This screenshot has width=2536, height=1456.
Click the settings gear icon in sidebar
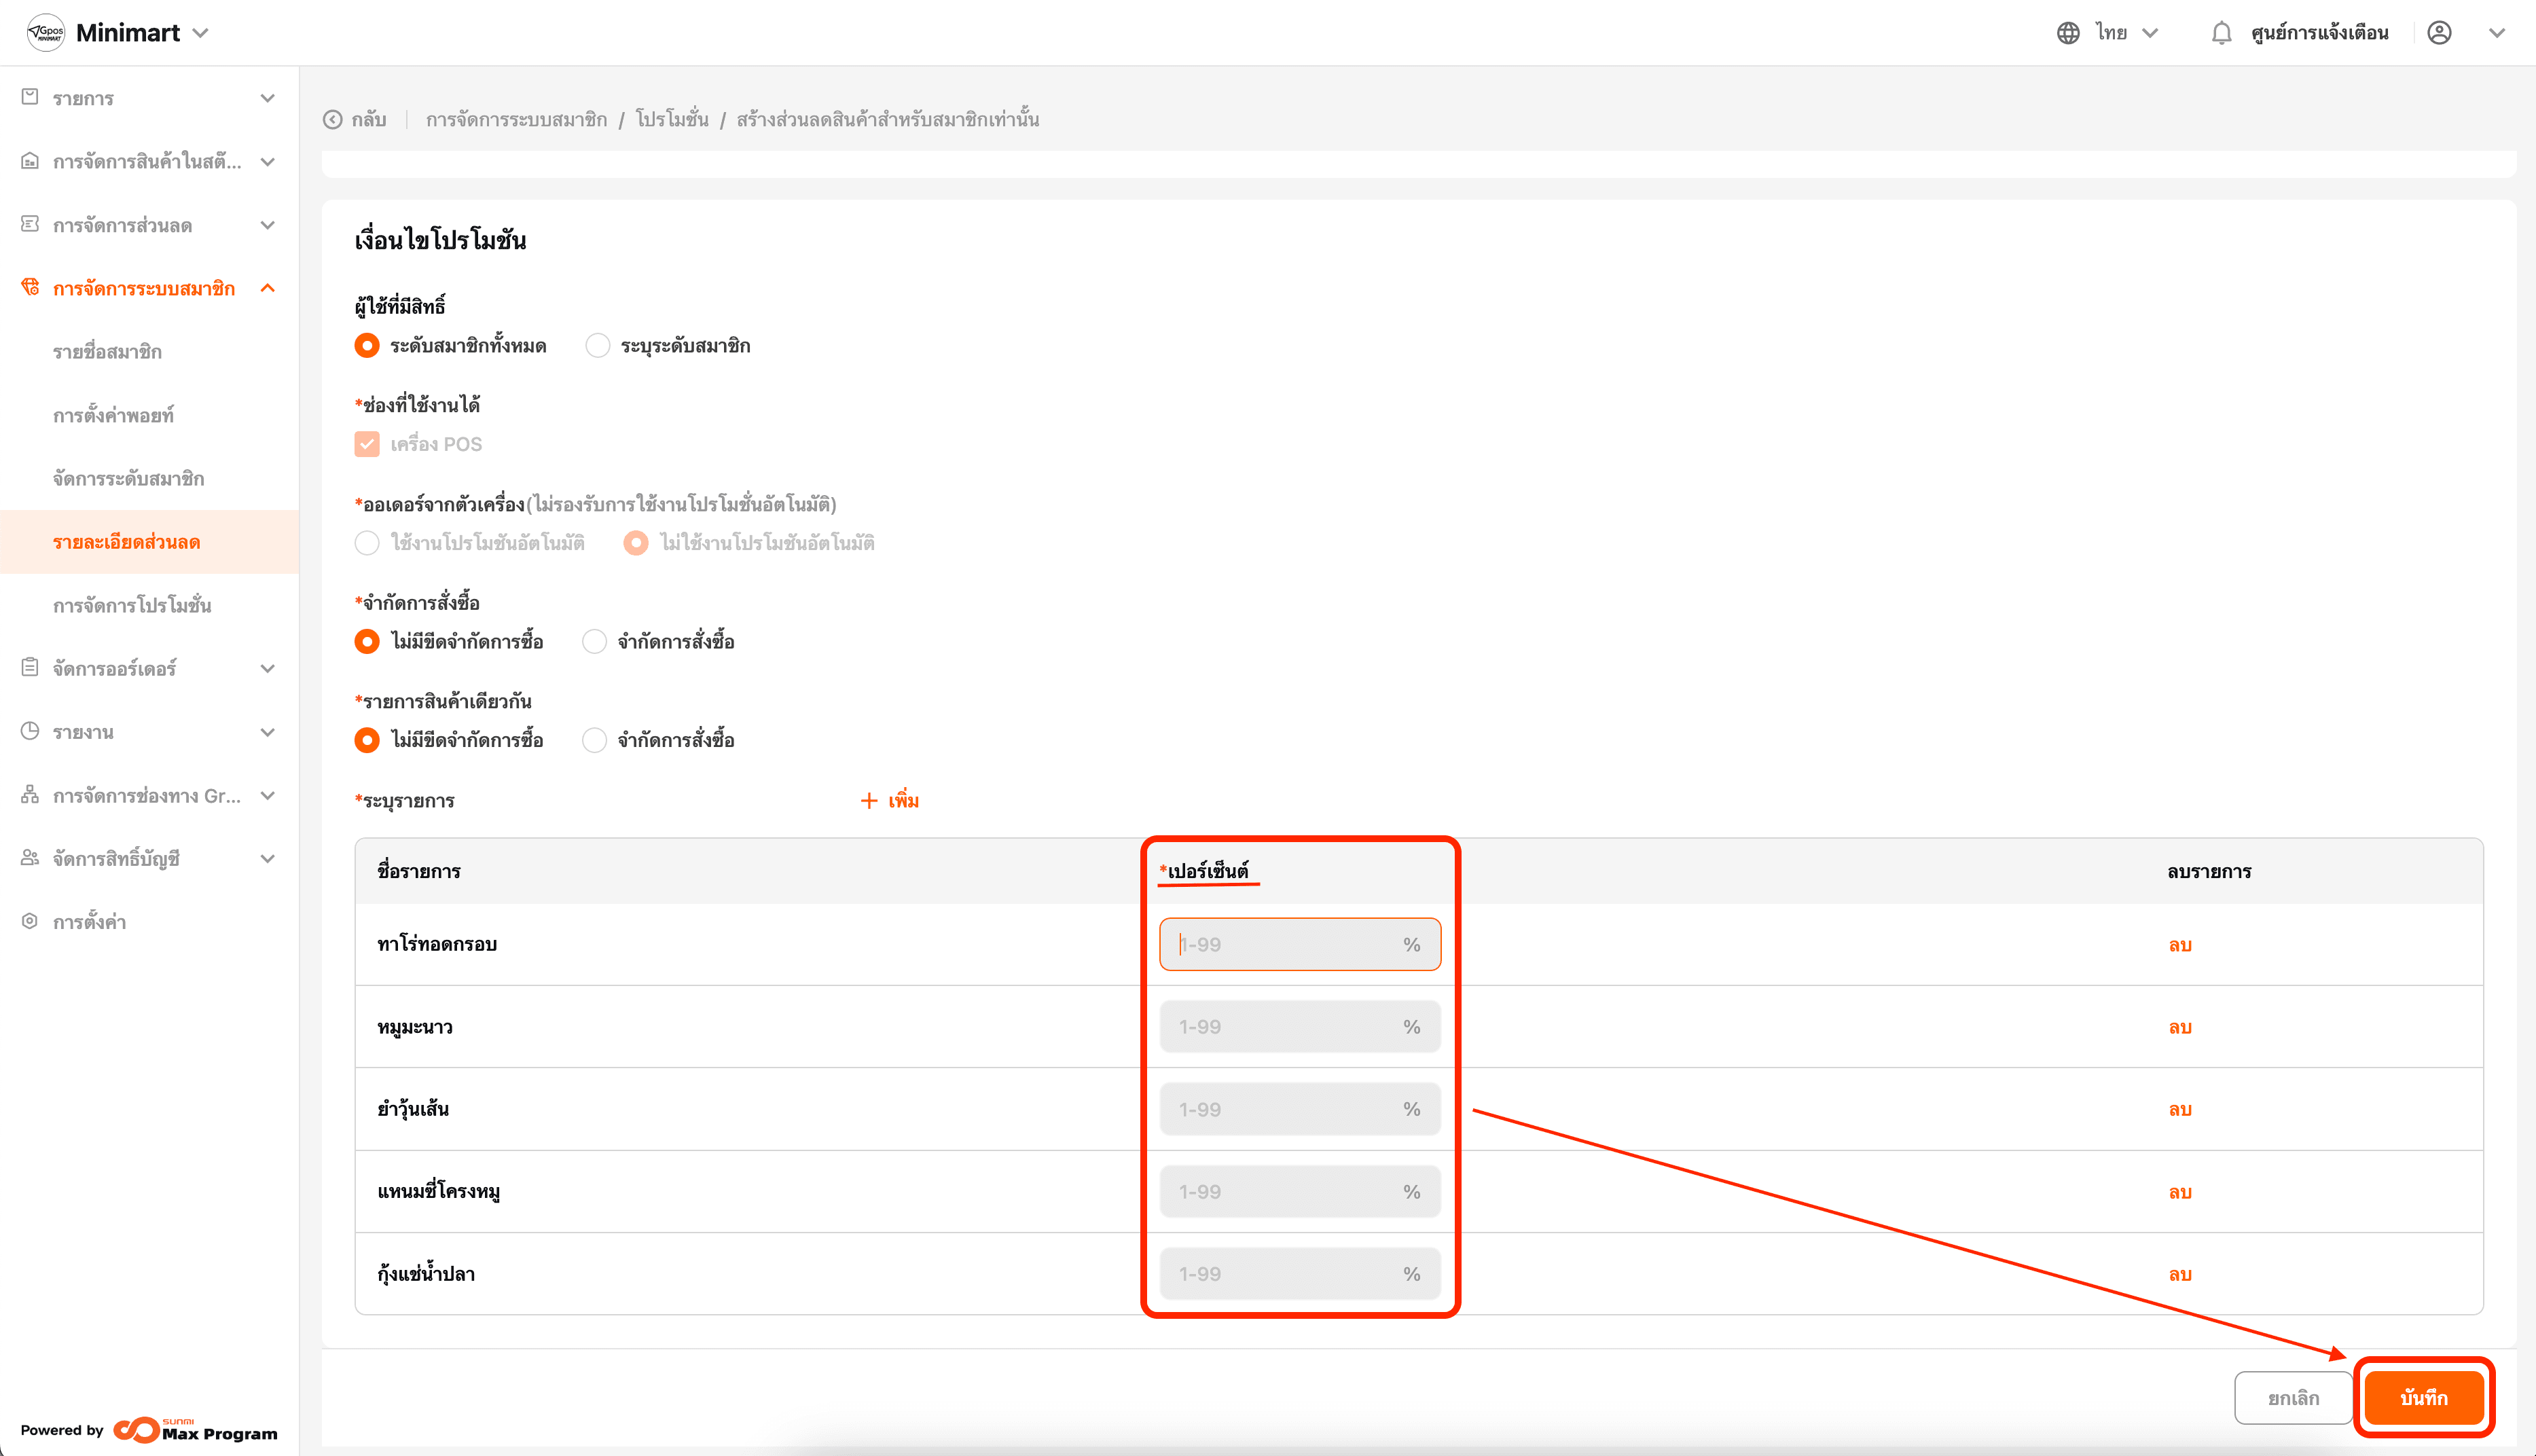[x=30, y=921]
